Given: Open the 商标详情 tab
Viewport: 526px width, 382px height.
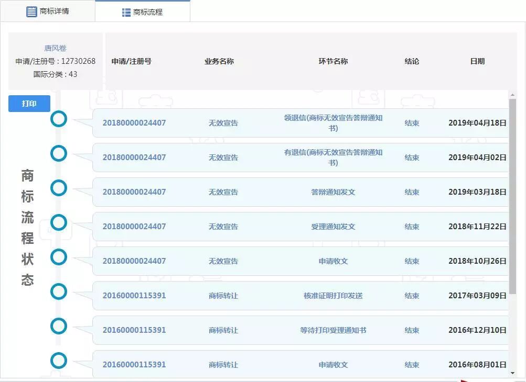Looking at the screenshot, I should pos(48,11).
